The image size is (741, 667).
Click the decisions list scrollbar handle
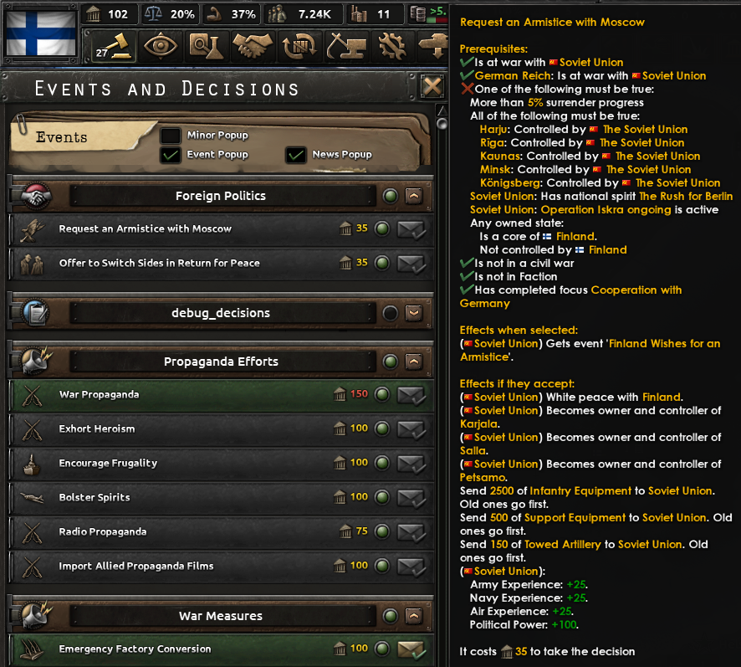[442, 124]
